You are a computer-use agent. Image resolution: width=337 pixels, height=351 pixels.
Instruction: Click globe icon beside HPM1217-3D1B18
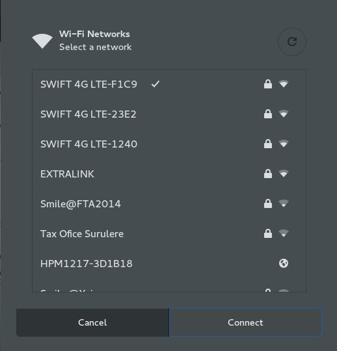[x=284, y=263]
